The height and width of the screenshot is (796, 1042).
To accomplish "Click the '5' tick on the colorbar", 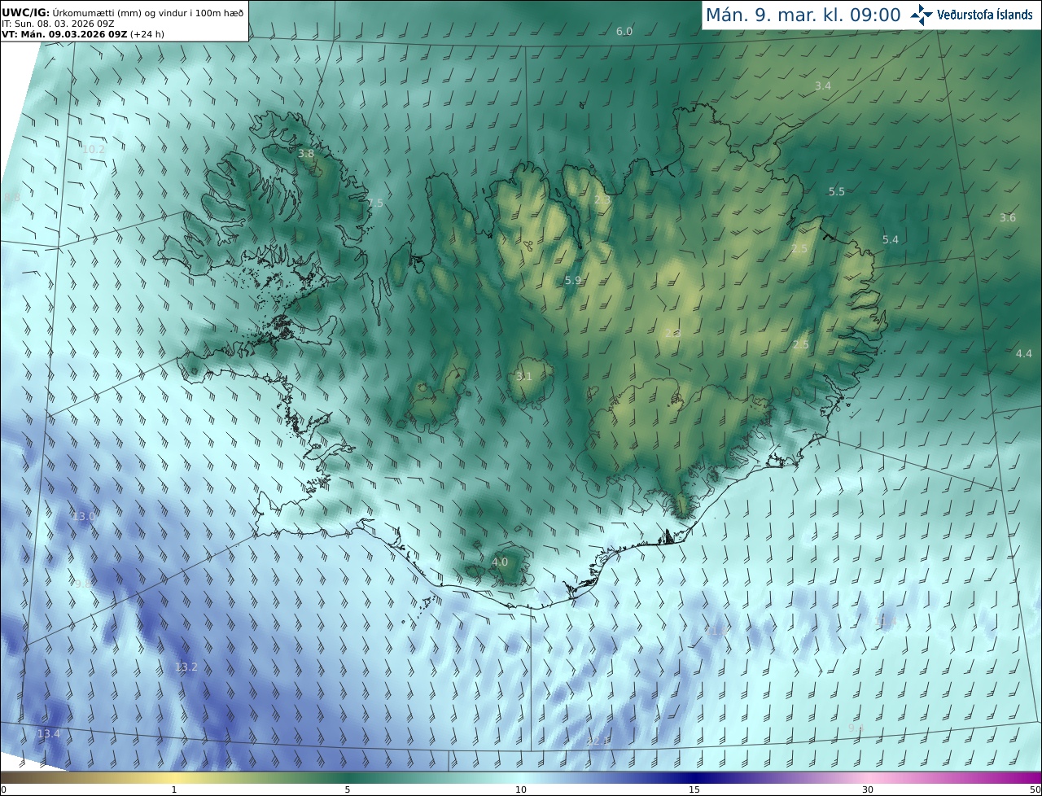I will [348, 789].
